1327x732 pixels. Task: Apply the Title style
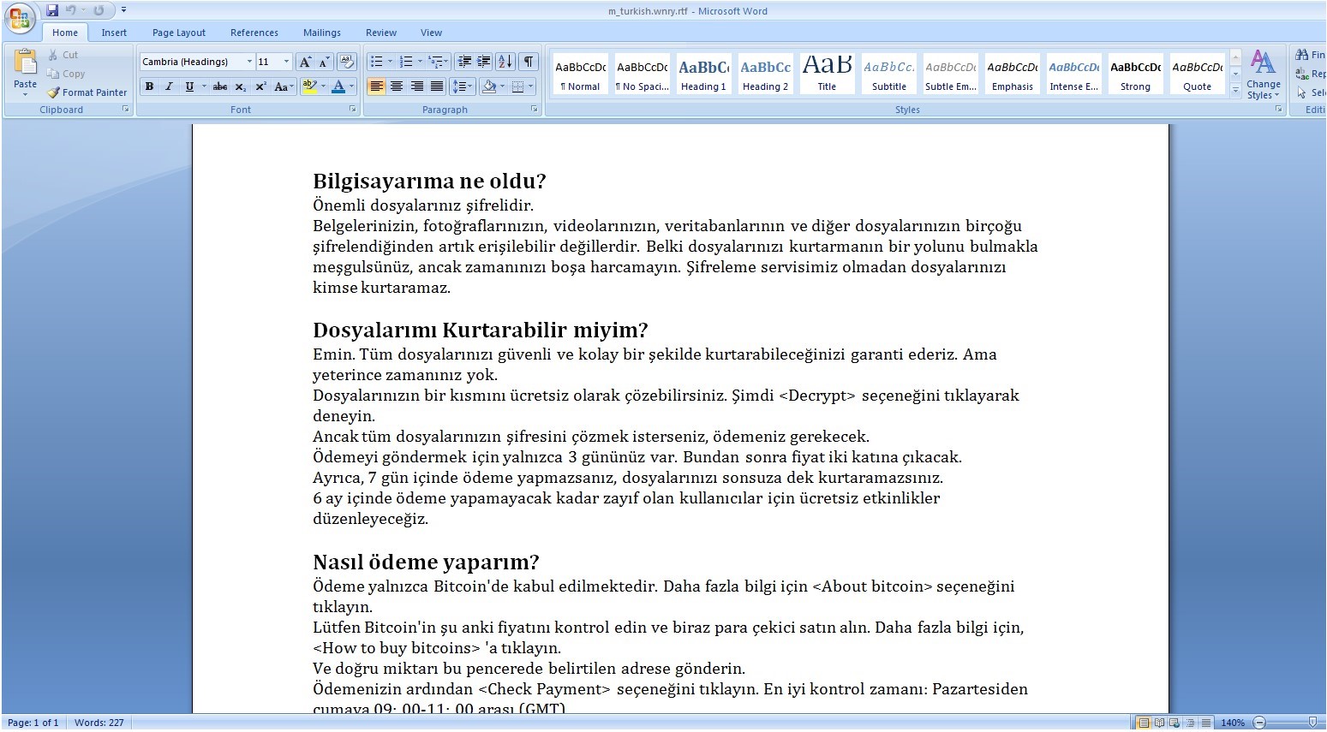pos(827,74)
